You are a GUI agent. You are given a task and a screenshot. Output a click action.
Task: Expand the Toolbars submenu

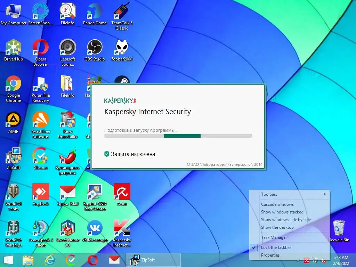point(290,194)
